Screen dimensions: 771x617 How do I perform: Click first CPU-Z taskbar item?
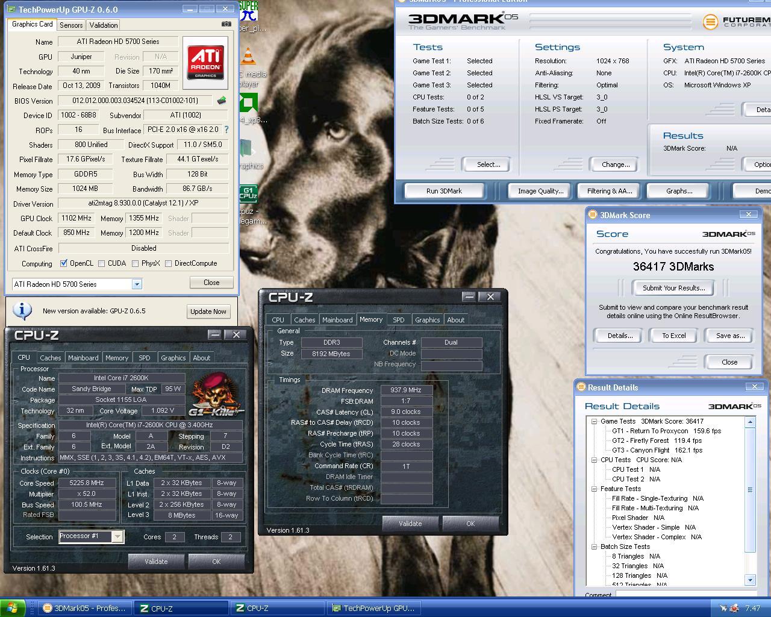(x=181, y=609)
